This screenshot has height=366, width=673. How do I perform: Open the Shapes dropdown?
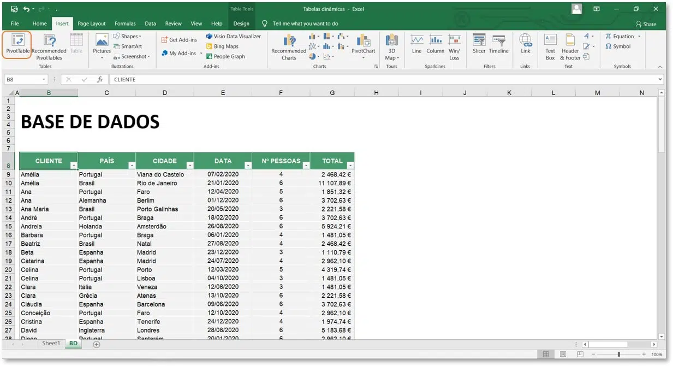[127, 37]
